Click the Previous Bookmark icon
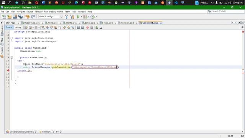The height and width of the screenshot is (138, 245). 65,28
